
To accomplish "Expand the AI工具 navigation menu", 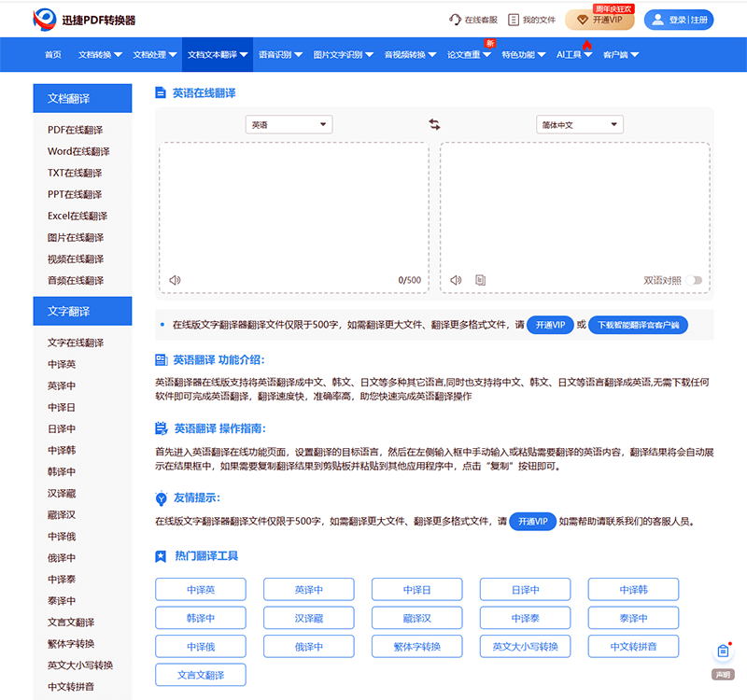I will pyautogui.click(x=574, y=55).
